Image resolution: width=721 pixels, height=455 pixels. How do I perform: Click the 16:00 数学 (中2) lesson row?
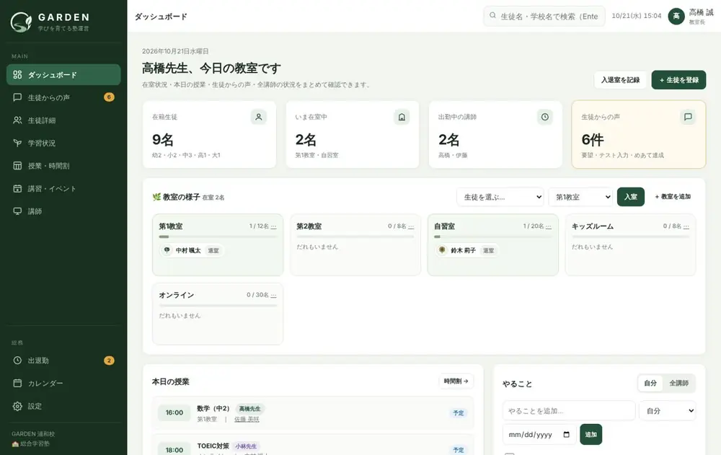313,412
